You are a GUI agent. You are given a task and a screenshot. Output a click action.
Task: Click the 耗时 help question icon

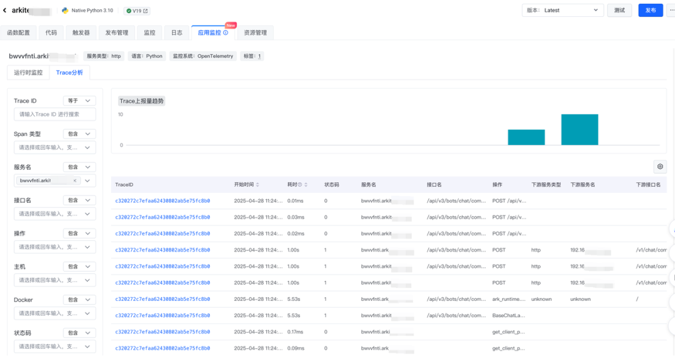click(299, 185)
